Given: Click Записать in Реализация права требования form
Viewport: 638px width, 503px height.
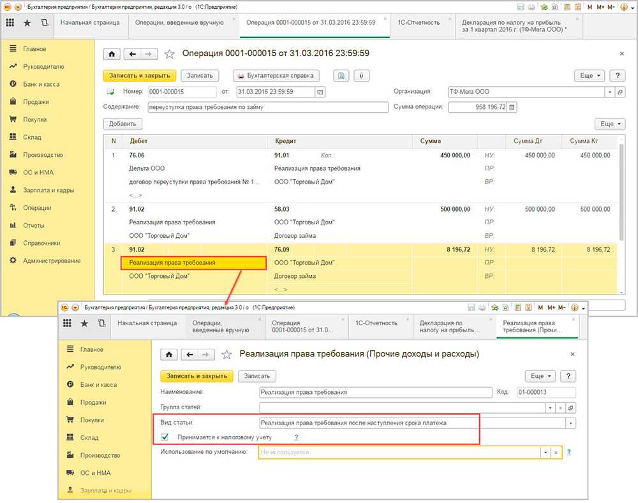Looking at the screenshot, I should click(256, 376).
